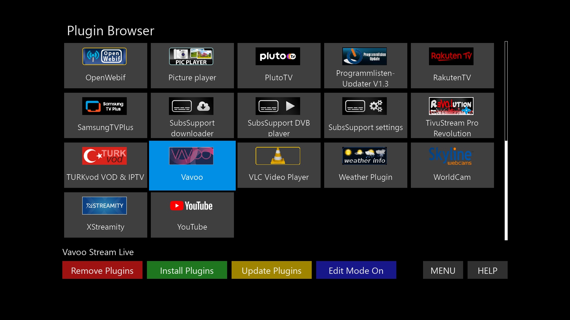This screenshot has width=570, height=320.
Task: Click the 'YouTube' label text
Action: tap(192, 227)
